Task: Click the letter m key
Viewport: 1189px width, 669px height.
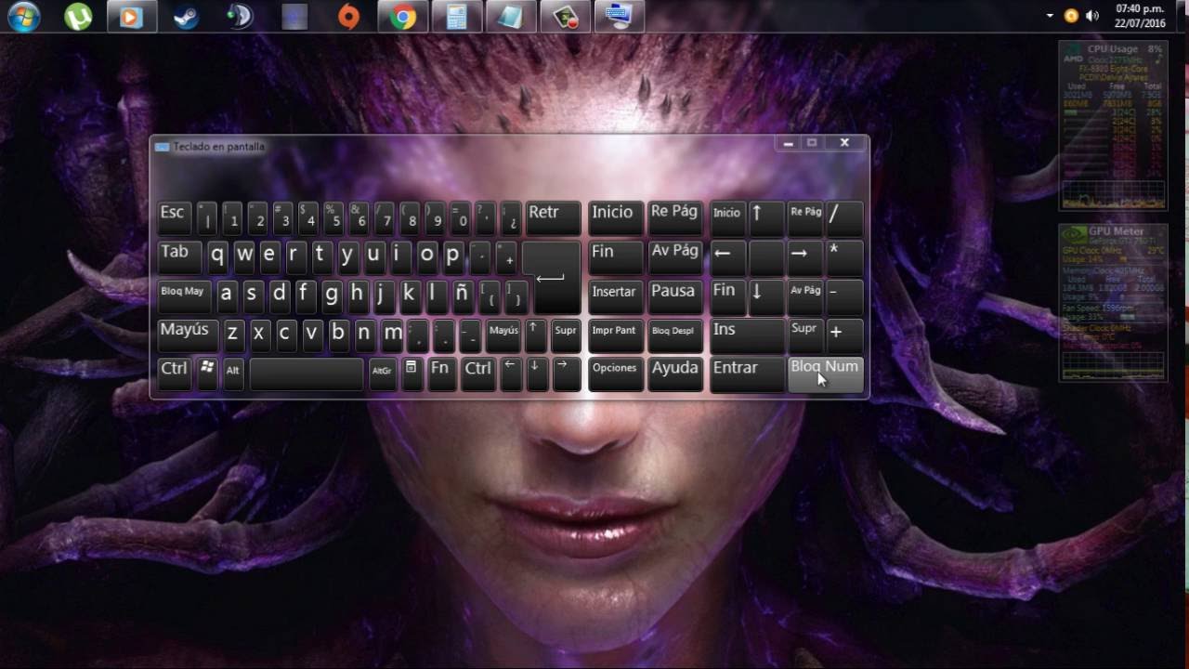Action: click(x=393, y=334)
